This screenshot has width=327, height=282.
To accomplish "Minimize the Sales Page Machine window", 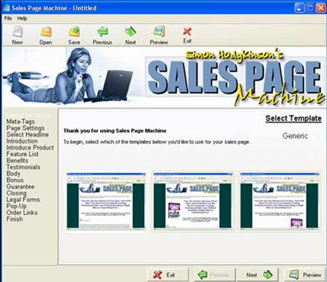I will coord(299,8).
